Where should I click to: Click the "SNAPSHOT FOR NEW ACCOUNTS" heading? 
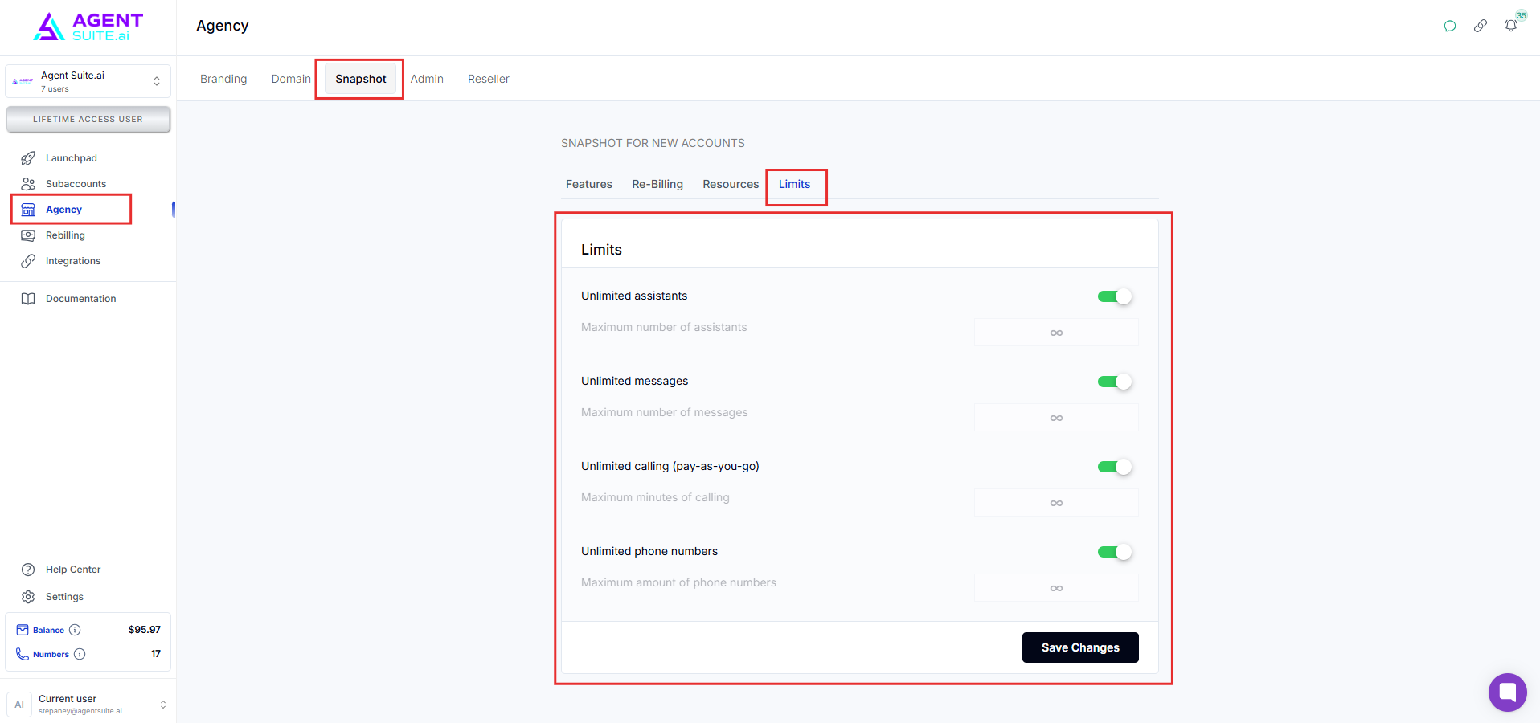pyautogui.click(x=653, y=143)
